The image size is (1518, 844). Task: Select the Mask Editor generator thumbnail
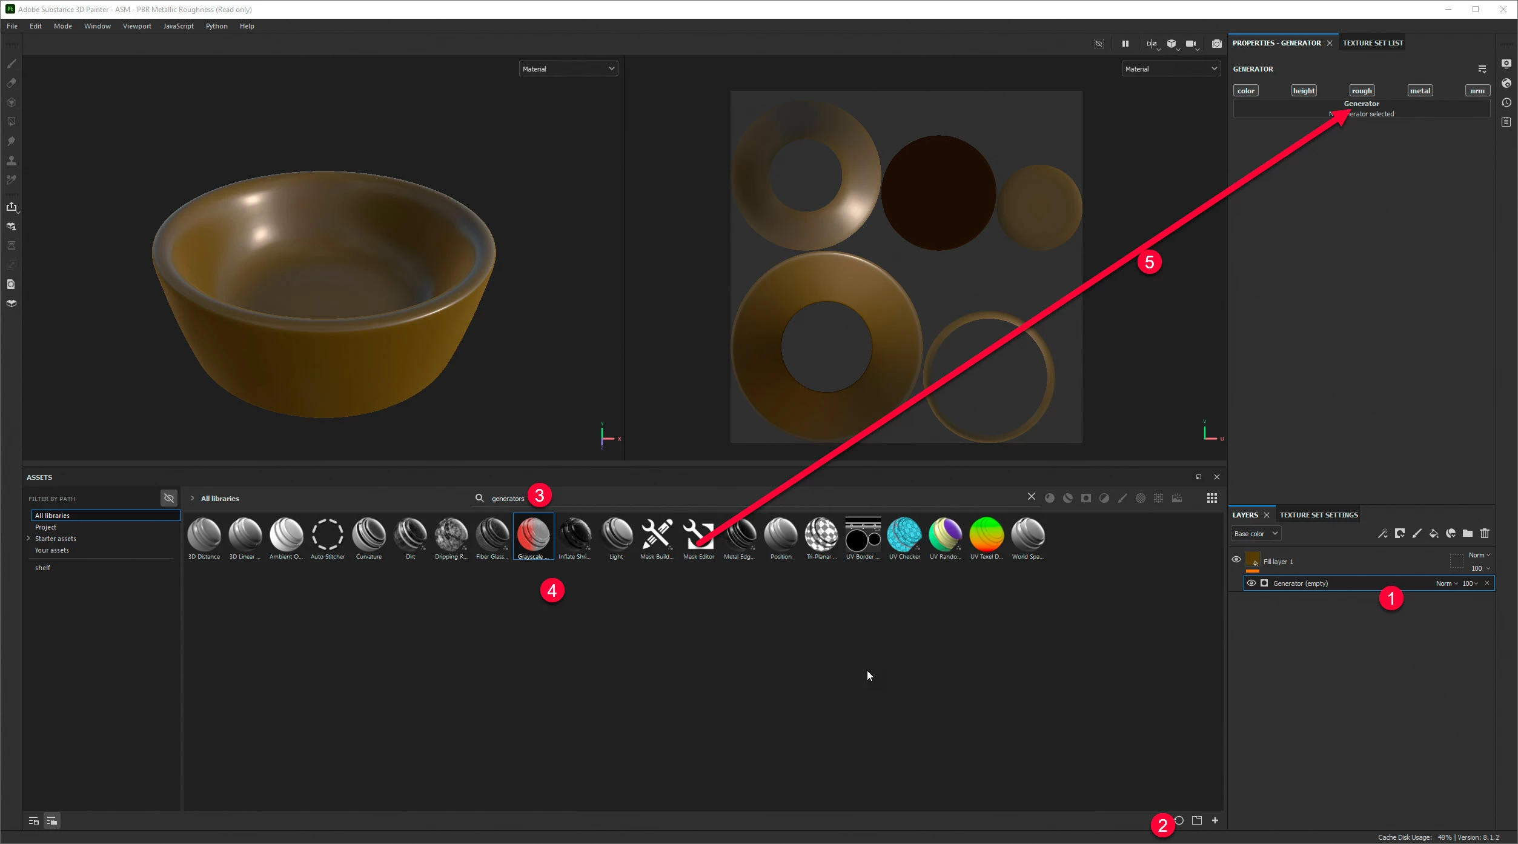pyautogui.click(x=698, y=535)
